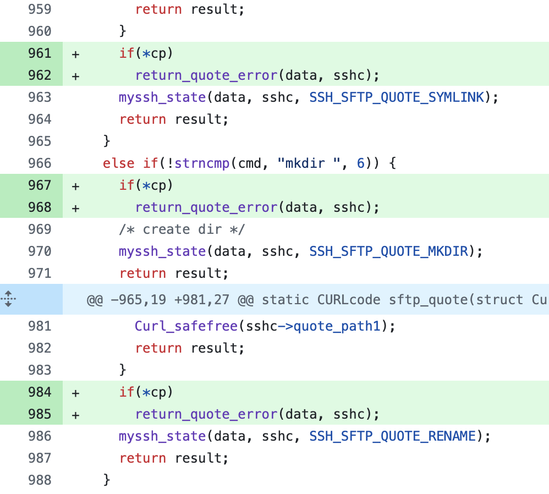The width and height of the screenshot is (549, 494).
Task: Click the SSH_SFTP_QUOTE_MKDIR constant
Action: coord(388,251)
